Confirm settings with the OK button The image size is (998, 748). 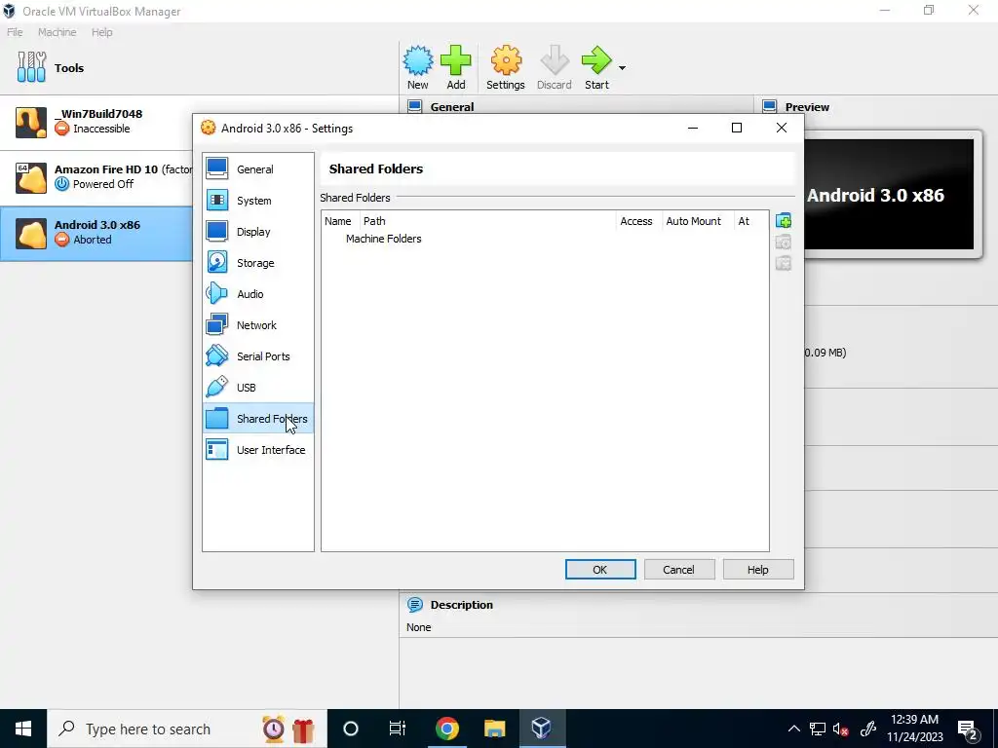click(600, 569)
